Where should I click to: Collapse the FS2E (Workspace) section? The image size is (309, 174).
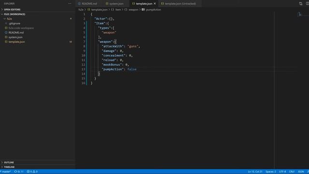pyautogui.click(x=38, y=14)
